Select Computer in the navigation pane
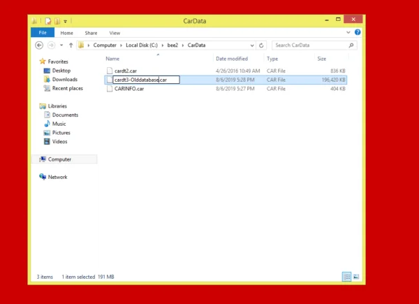This screenshot has width=419, height=304. (x=59, y=159)
